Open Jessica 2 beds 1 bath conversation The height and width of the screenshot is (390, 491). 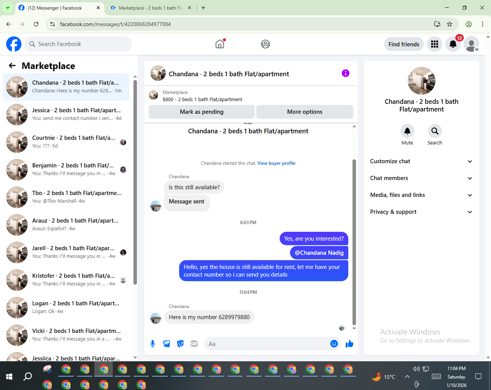point(66,114)
